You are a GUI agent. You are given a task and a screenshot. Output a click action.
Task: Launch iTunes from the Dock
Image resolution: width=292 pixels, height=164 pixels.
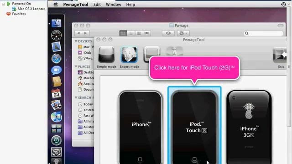pos(56,117)
